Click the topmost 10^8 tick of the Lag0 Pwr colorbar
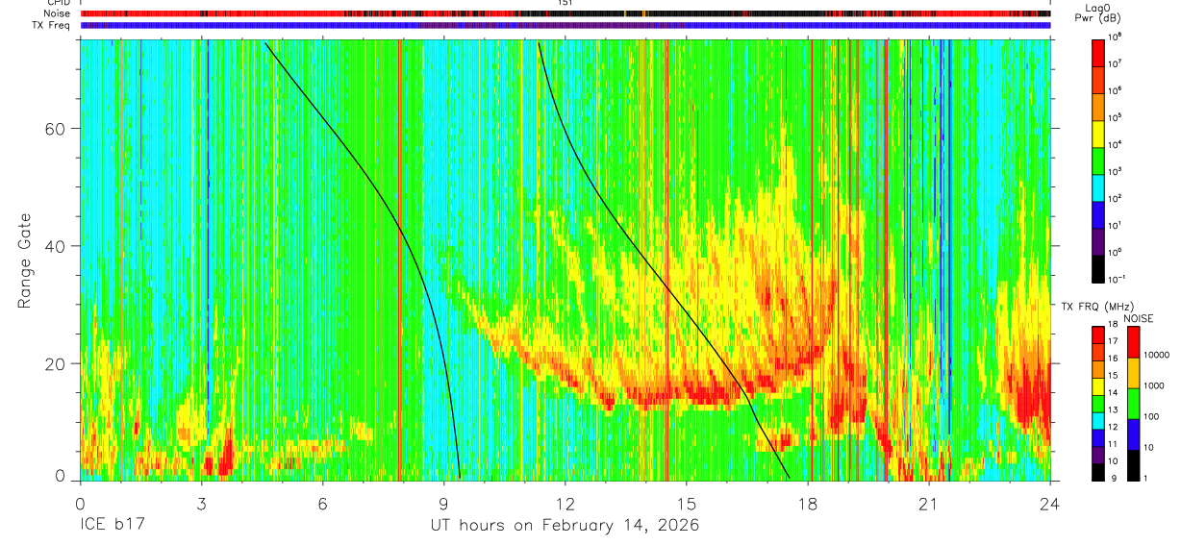Screen dimensions: 1181x545 pyautogui.click(x=1117, y=37)
